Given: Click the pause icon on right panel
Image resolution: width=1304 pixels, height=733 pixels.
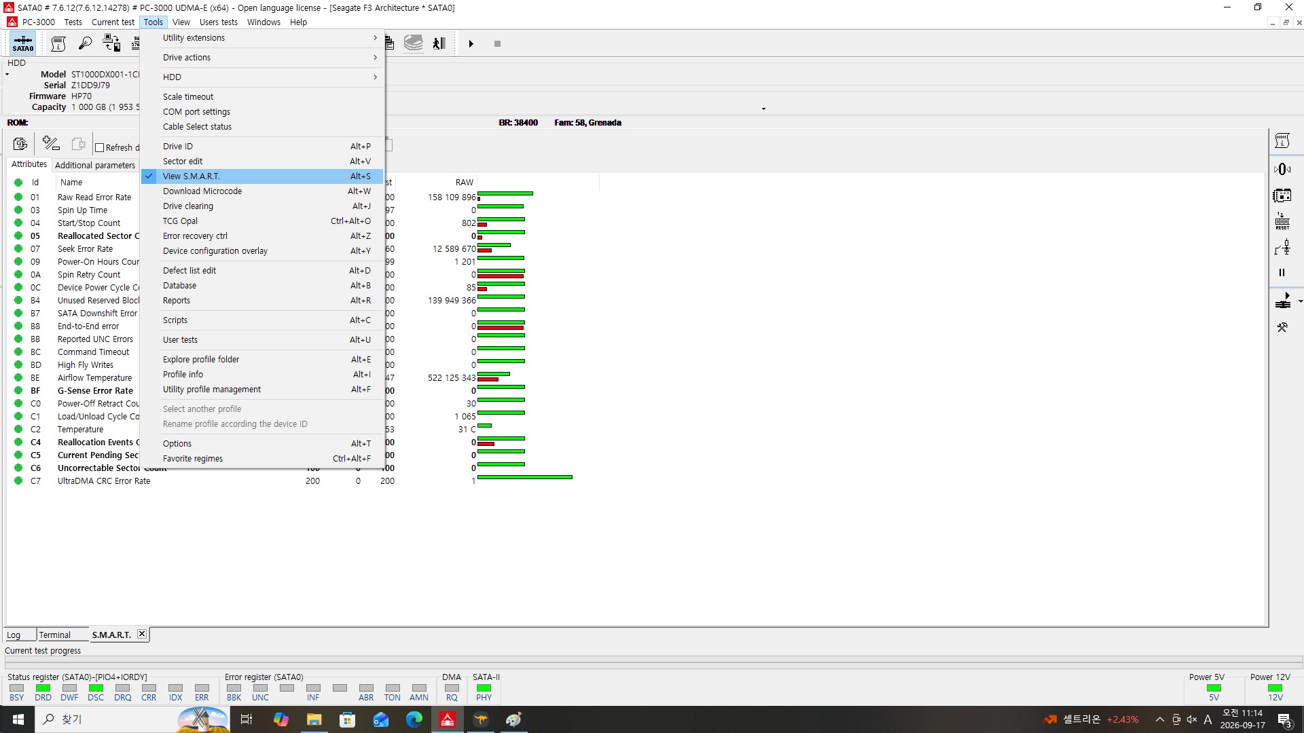Looking at the screenshot, I should point(1282,273).
